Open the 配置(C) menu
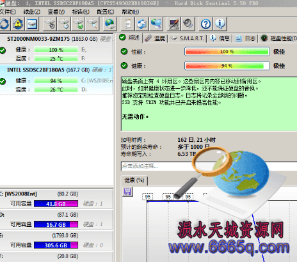Viewport: 297px width, 262px height. click(x=106, y=12)
